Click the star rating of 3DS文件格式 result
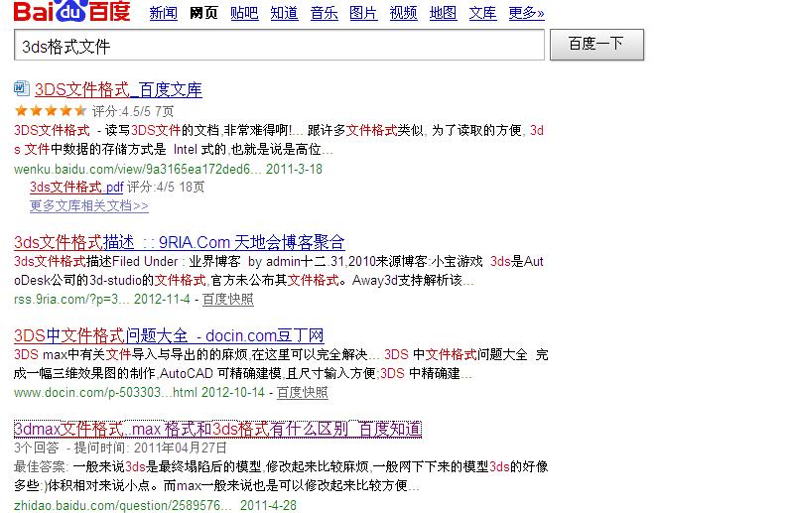The width and height of the screenshot is (789, 513). pos(51,111)
